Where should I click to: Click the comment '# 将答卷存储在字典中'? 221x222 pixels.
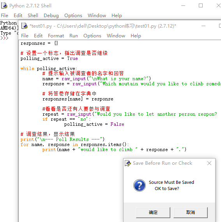pyautogui.click(x=69, y=94)
